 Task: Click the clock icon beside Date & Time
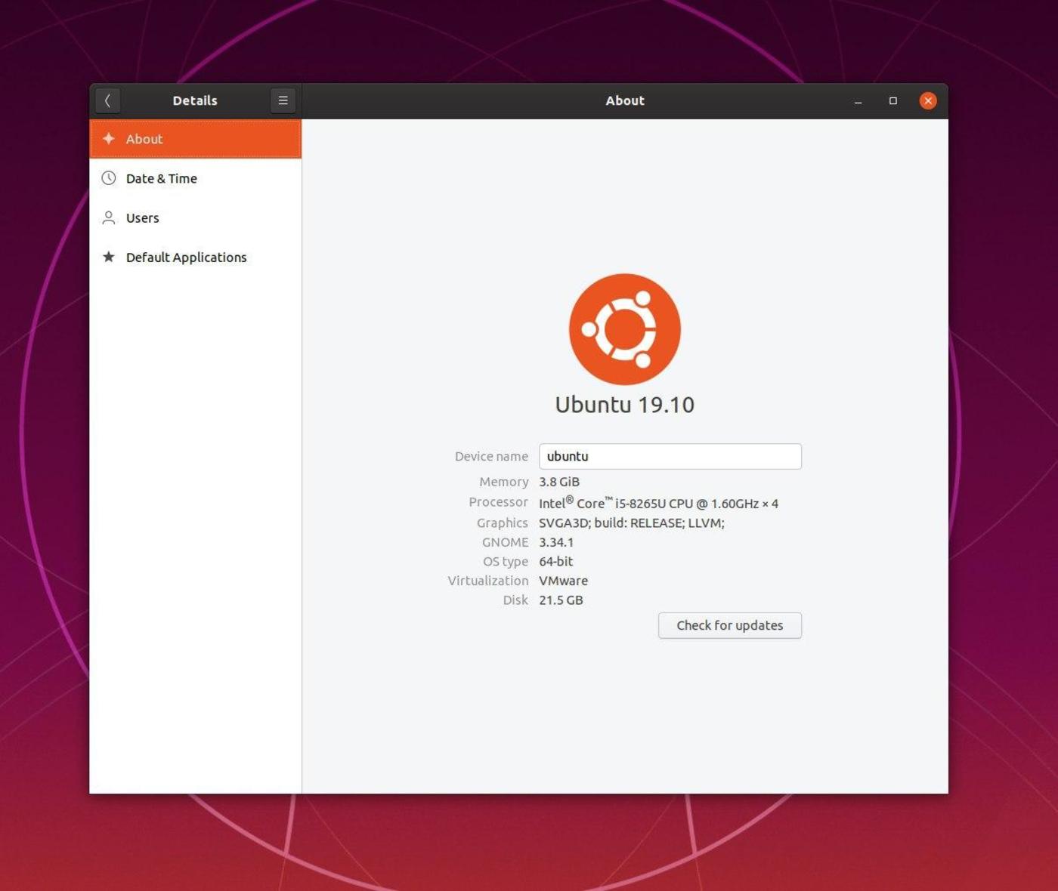(x=109, y=178)
